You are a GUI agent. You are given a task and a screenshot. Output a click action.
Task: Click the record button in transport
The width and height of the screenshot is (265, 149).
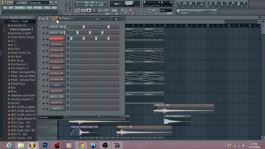click(94, 10)
